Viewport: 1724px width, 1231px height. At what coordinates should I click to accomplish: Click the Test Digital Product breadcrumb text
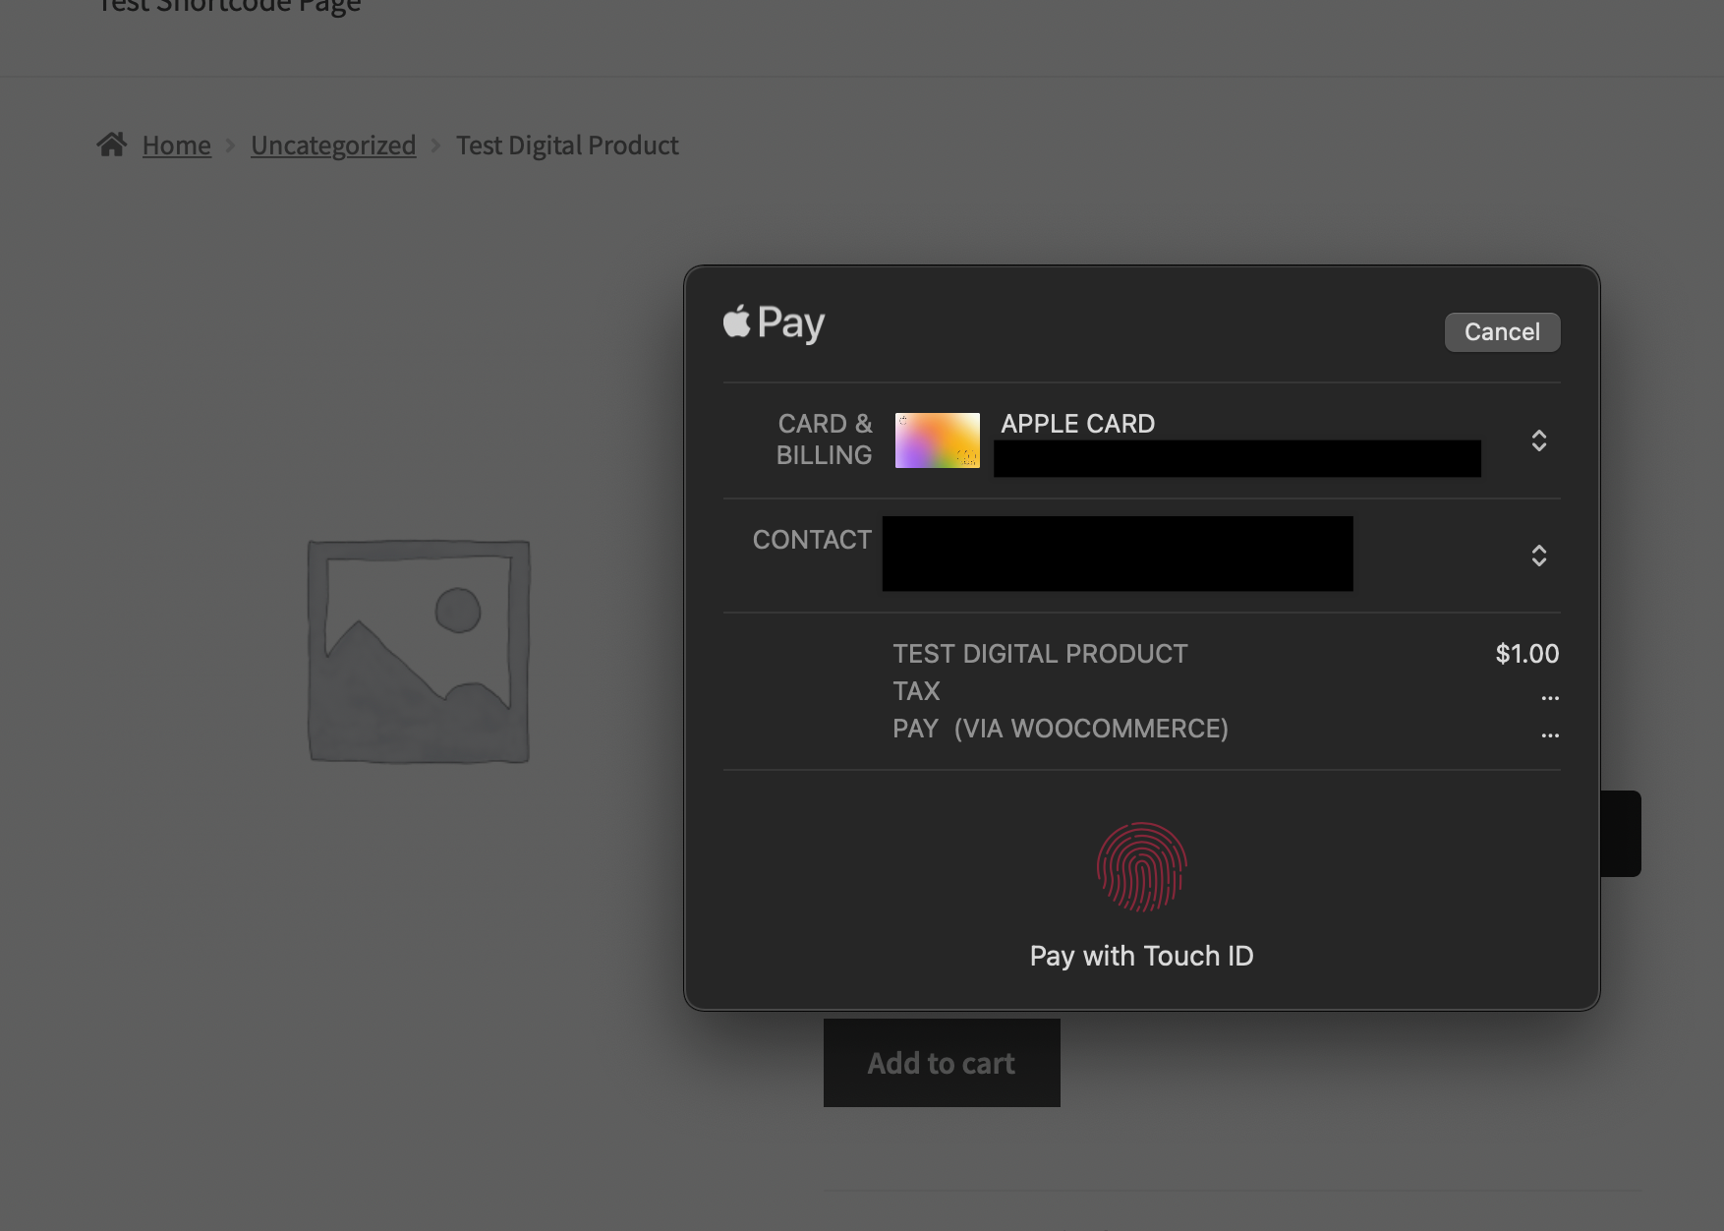coord(567,146)
